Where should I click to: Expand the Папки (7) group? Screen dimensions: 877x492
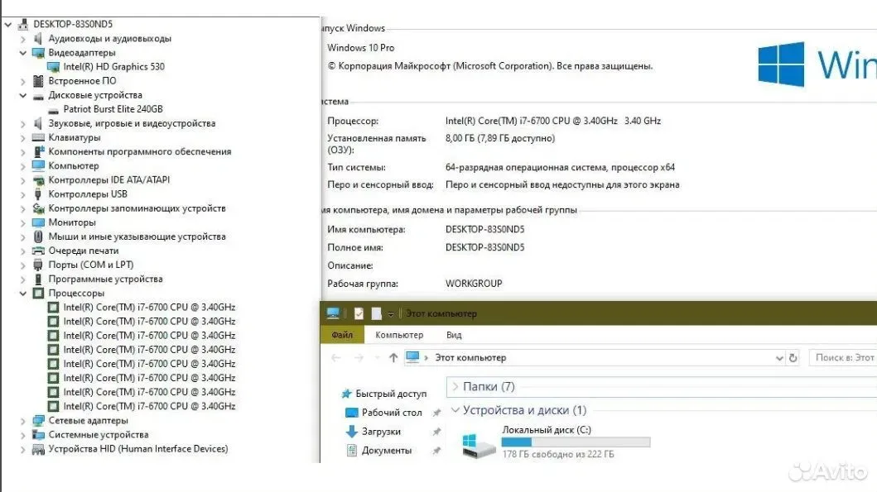(x=455, y=386)
